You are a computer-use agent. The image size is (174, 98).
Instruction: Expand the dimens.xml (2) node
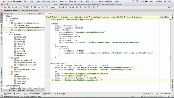tap(12, 79)
